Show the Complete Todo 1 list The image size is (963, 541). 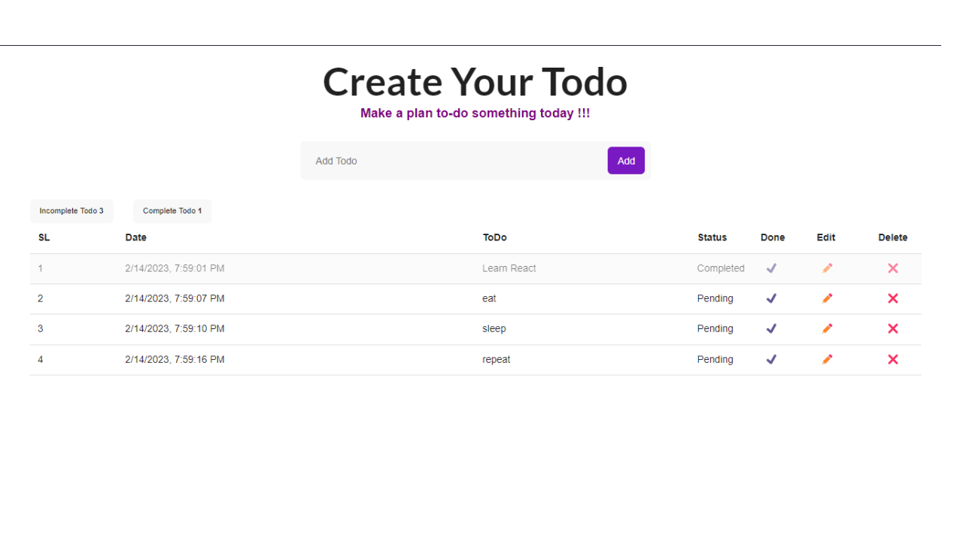(x=172, y=211)
